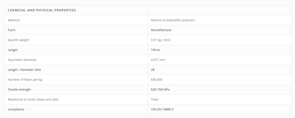Image resolution: width=295 pixels, height=118 pixels.
Task: Select Resistance to acids, bases and salts
Action: (x=33, y=99)
